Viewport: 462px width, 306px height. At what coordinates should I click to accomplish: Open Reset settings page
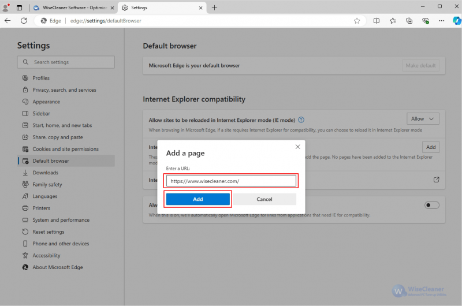pyautogui.click(x=66, y=232)
